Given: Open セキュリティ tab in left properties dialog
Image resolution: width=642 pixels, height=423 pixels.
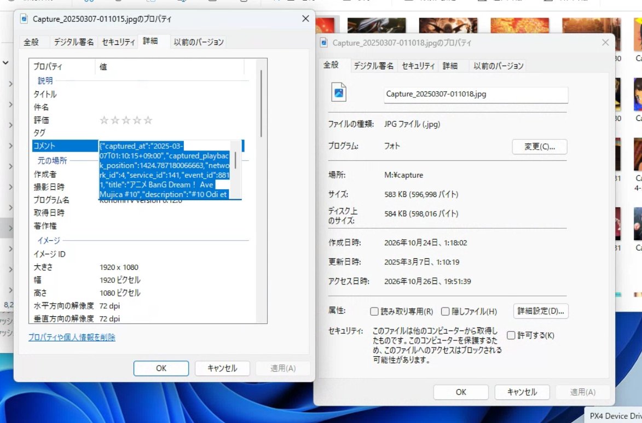Looking at the screenshot, I should (118, 42).
